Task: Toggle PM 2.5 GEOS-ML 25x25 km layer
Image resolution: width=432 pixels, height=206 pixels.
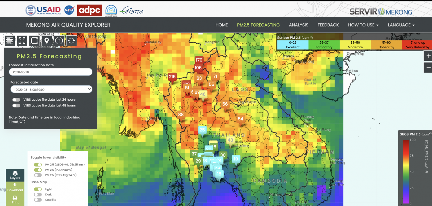Action: pyautogui.click(x=38, y=165)
